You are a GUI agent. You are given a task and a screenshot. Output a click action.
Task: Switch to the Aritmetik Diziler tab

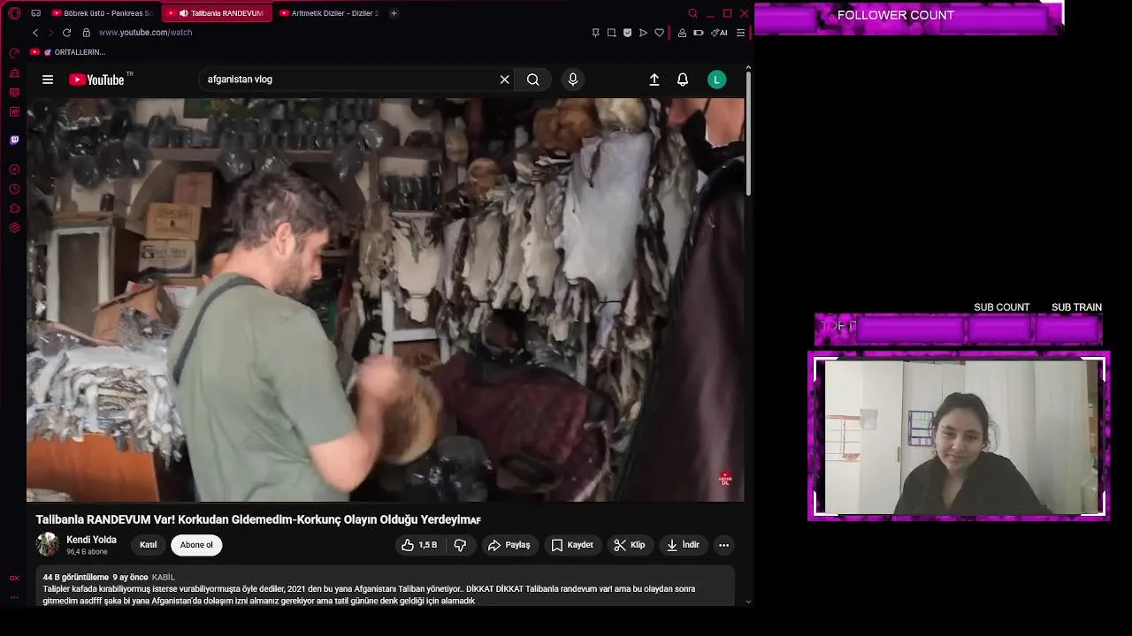(329, 13)
